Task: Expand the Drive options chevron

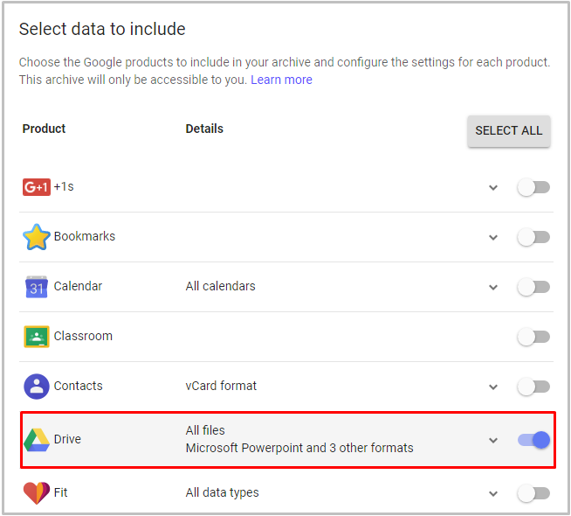Action: [493, 441]
